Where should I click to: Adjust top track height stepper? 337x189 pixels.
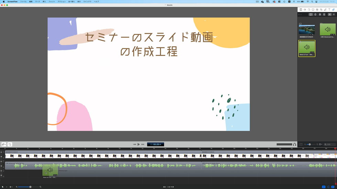coord(3,152)
